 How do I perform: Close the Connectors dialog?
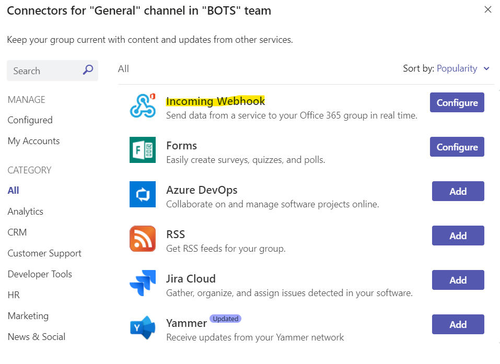coord(488,9)
